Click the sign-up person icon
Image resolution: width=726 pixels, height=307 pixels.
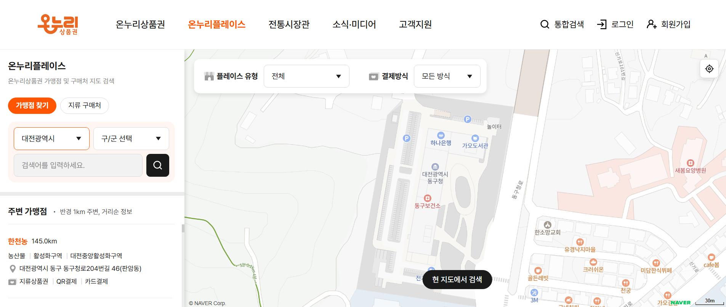click(x=652, y=24)
